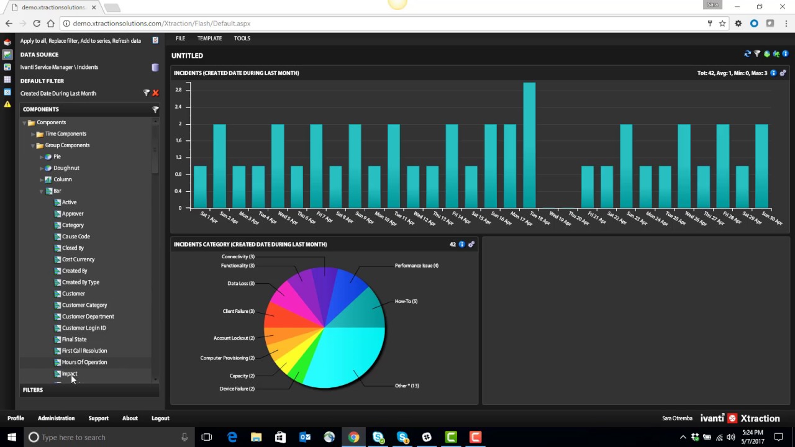Image resolution: width=795 pixels, height=447 pixels.
Task: Select Created By Type tree item
Action: (x=80, y=282)
